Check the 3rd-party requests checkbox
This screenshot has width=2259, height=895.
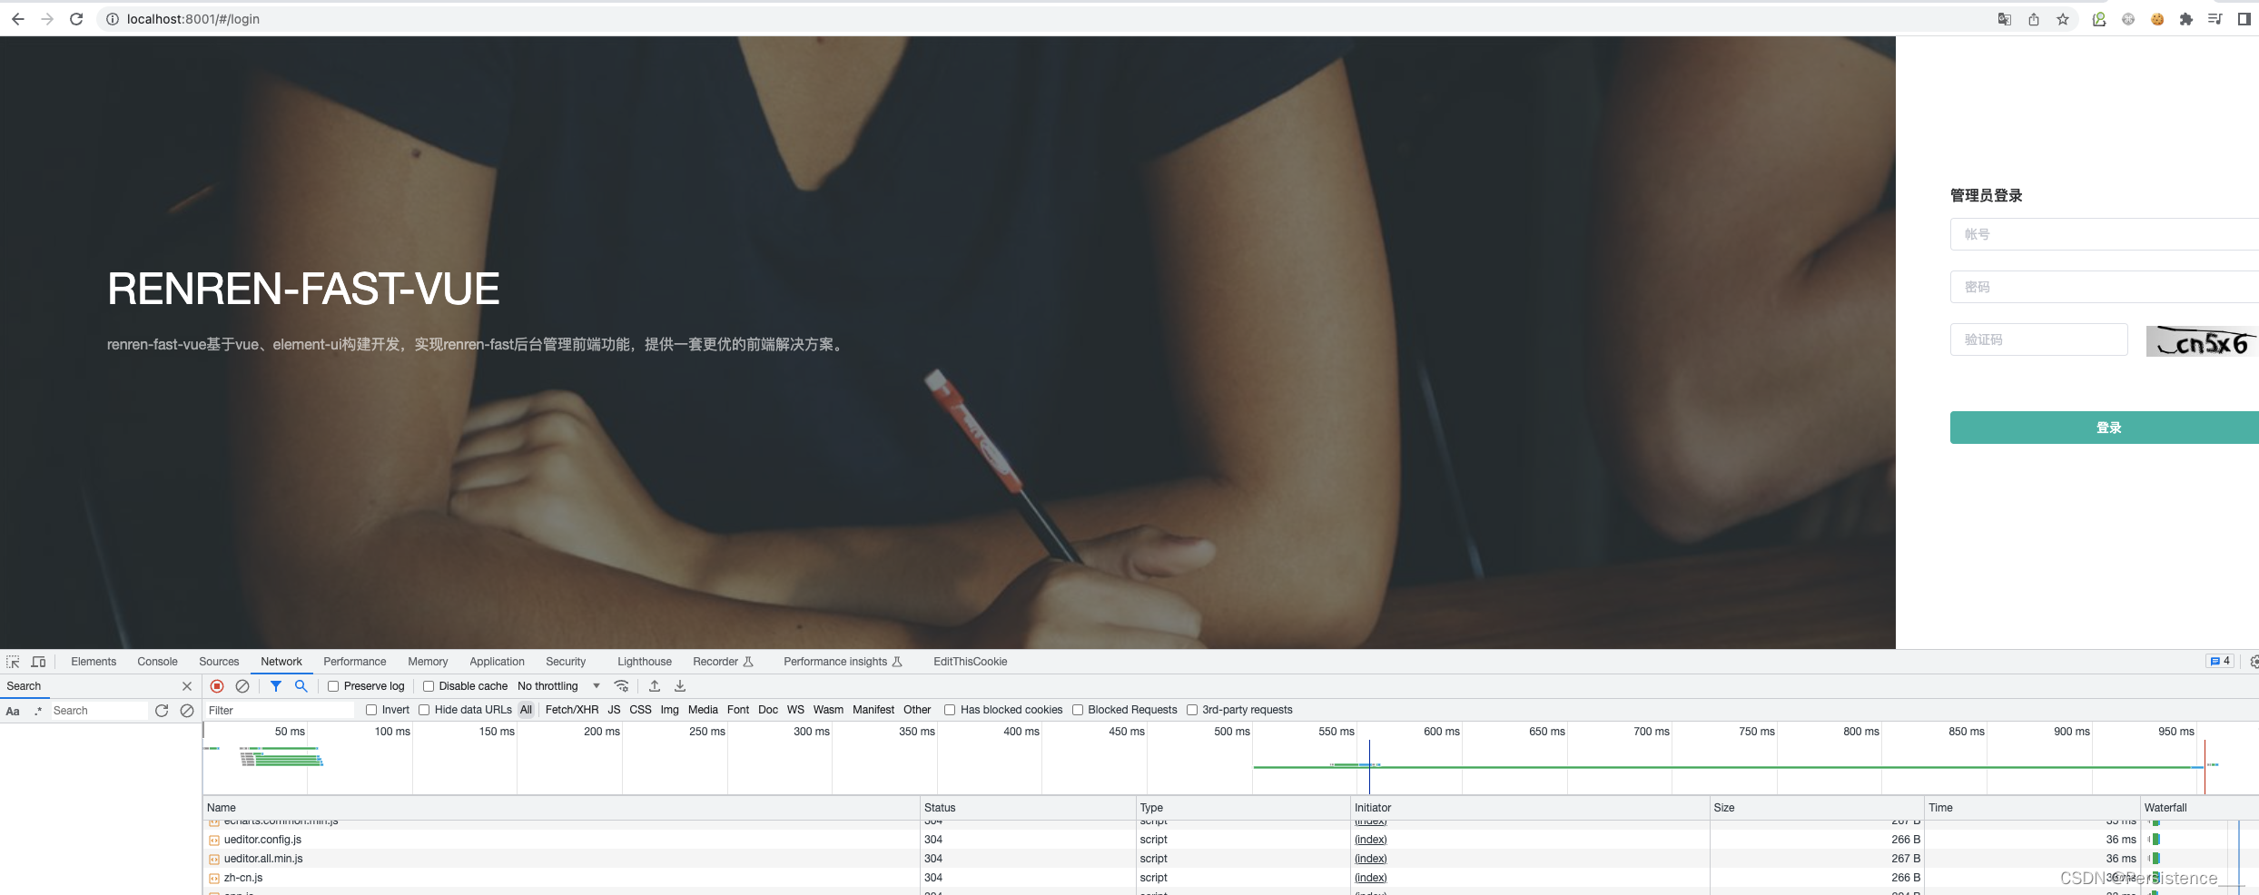1192,710
